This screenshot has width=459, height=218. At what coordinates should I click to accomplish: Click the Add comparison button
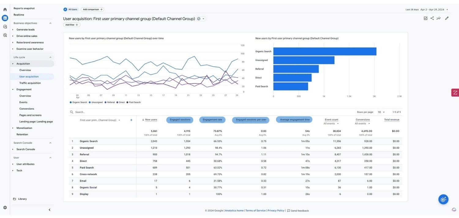pos(93,9)
